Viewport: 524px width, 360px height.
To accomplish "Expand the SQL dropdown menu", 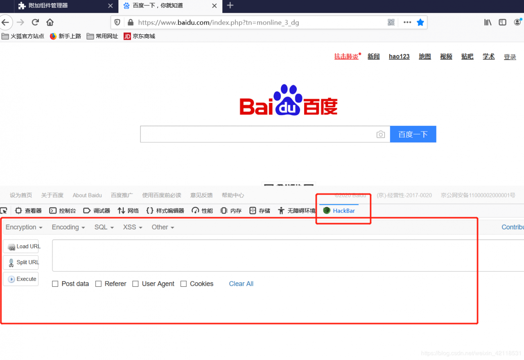I will (104, 227).
